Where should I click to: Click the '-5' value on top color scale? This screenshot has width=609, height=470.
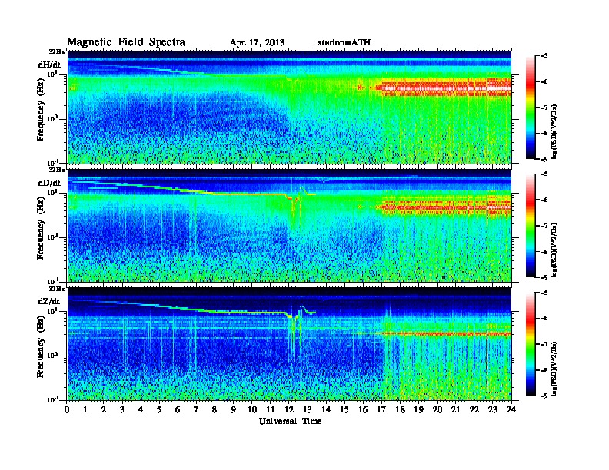coord(544,56)
